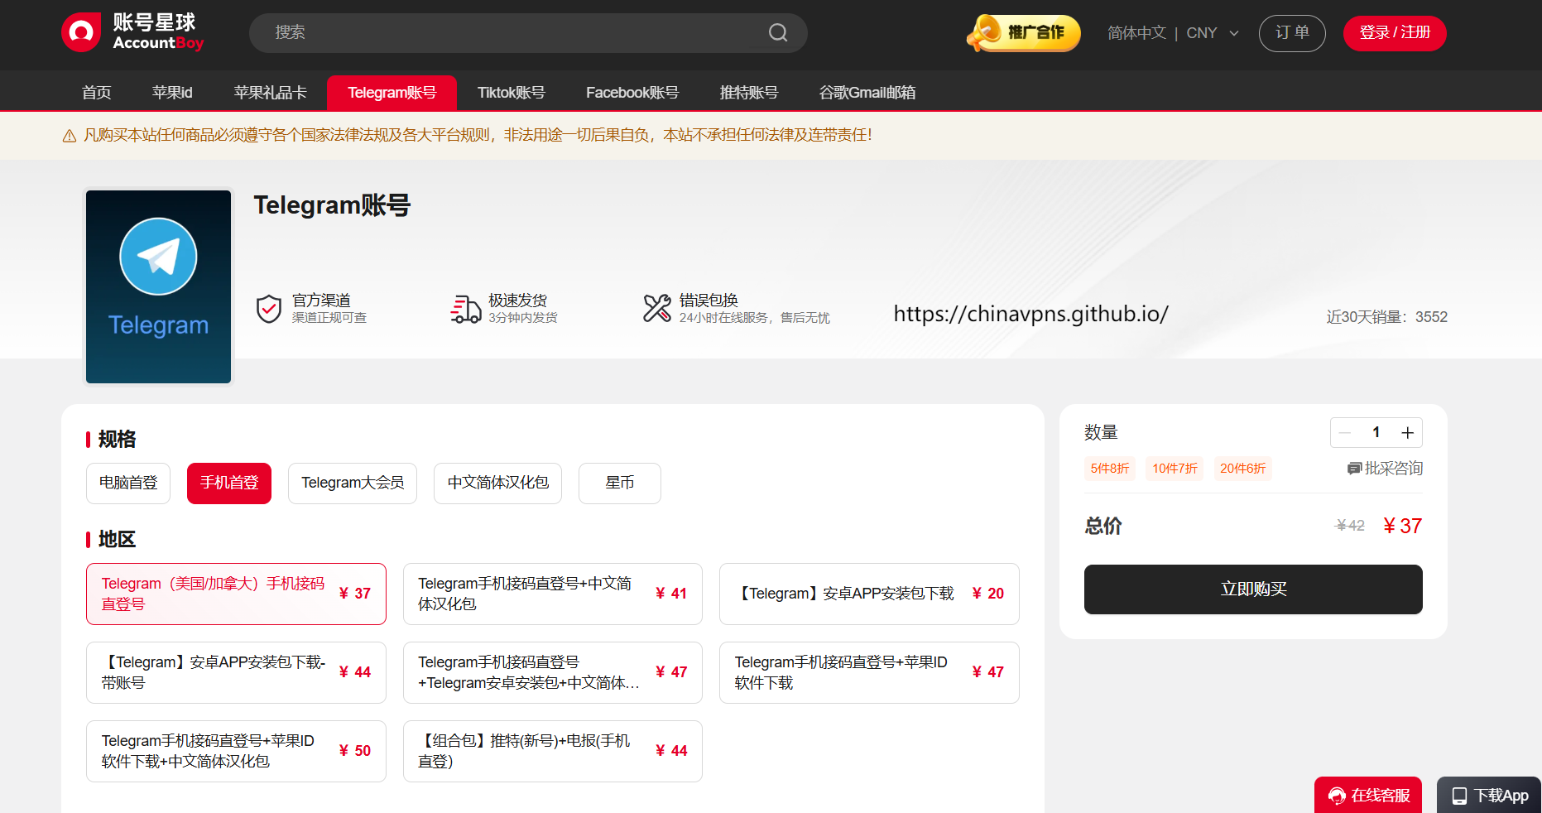Click the struck-through ¥42 original price
This screenshot has width=1542, height=813.
(1350, 526)
